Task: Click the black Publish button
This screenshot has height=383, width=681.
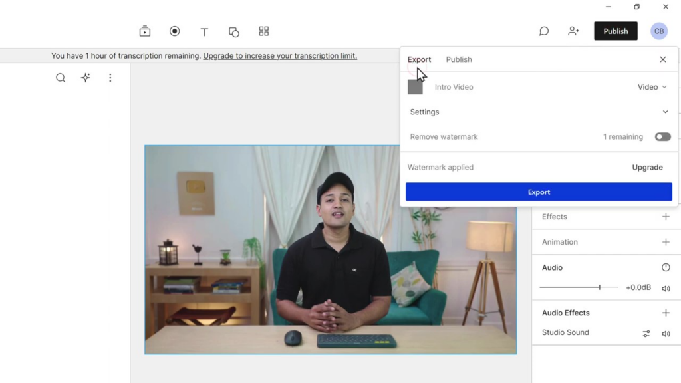Action: [x=615, y=31]
